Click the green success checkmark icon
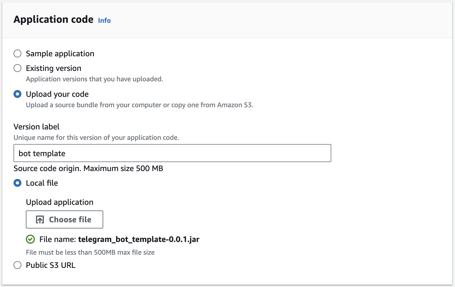 point(30,239)
